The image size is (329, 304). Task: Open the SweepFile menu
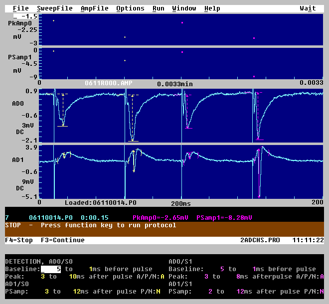coord(54,8)
